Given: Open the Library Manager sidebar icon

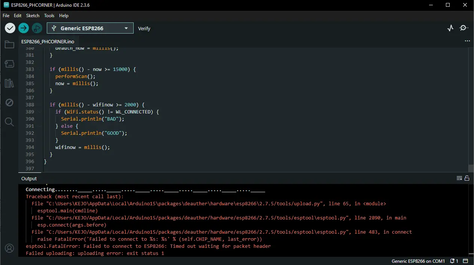Looking at the screenshot, I should point(9,83).
